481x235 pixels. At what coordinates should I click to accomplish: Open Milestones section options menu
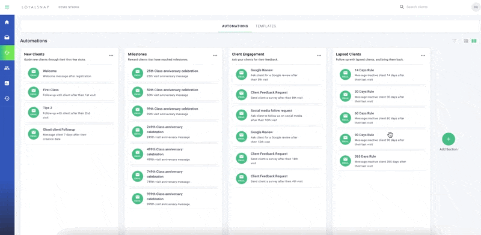point(215,55)
